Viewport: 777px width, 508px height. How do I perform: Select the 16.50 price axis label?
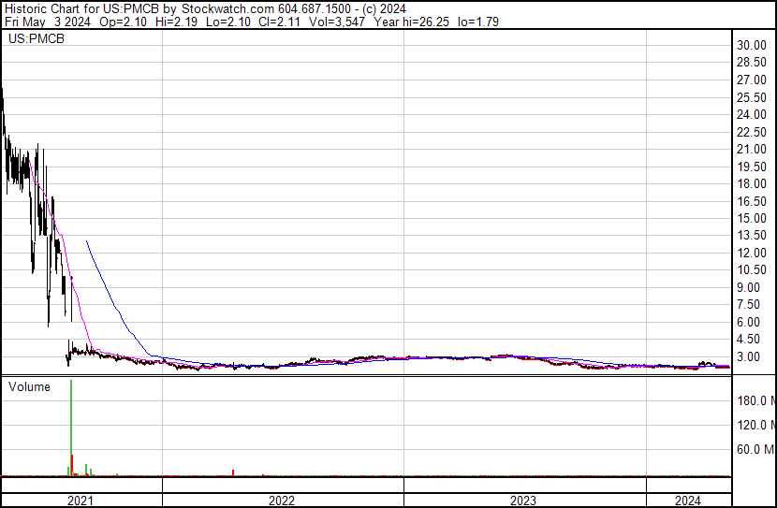(x=752, y=201)
